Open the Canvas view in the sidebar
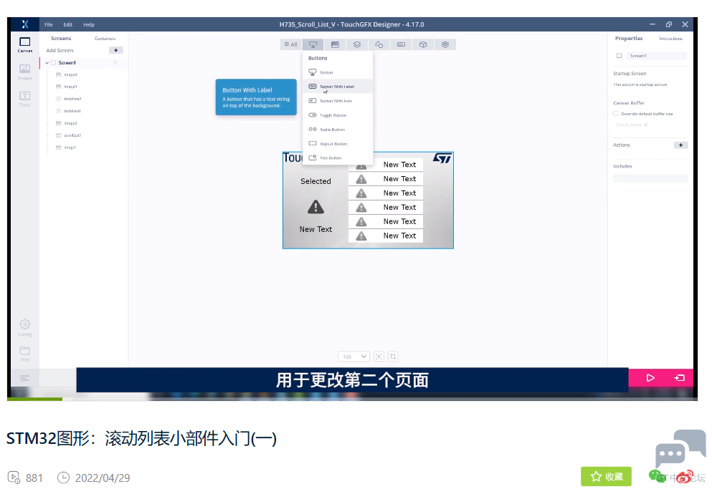Viewport: 712px width, 489px height. coord(25,44)
